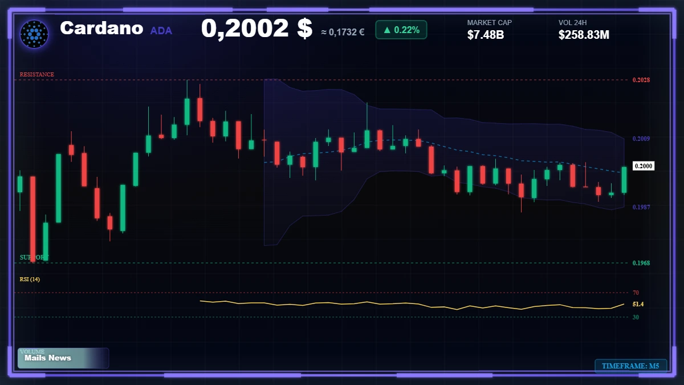The height and width of the screenshot is (385, 684).
Task: Click the last green candle near 0.2000
Action: click(624, 180)
